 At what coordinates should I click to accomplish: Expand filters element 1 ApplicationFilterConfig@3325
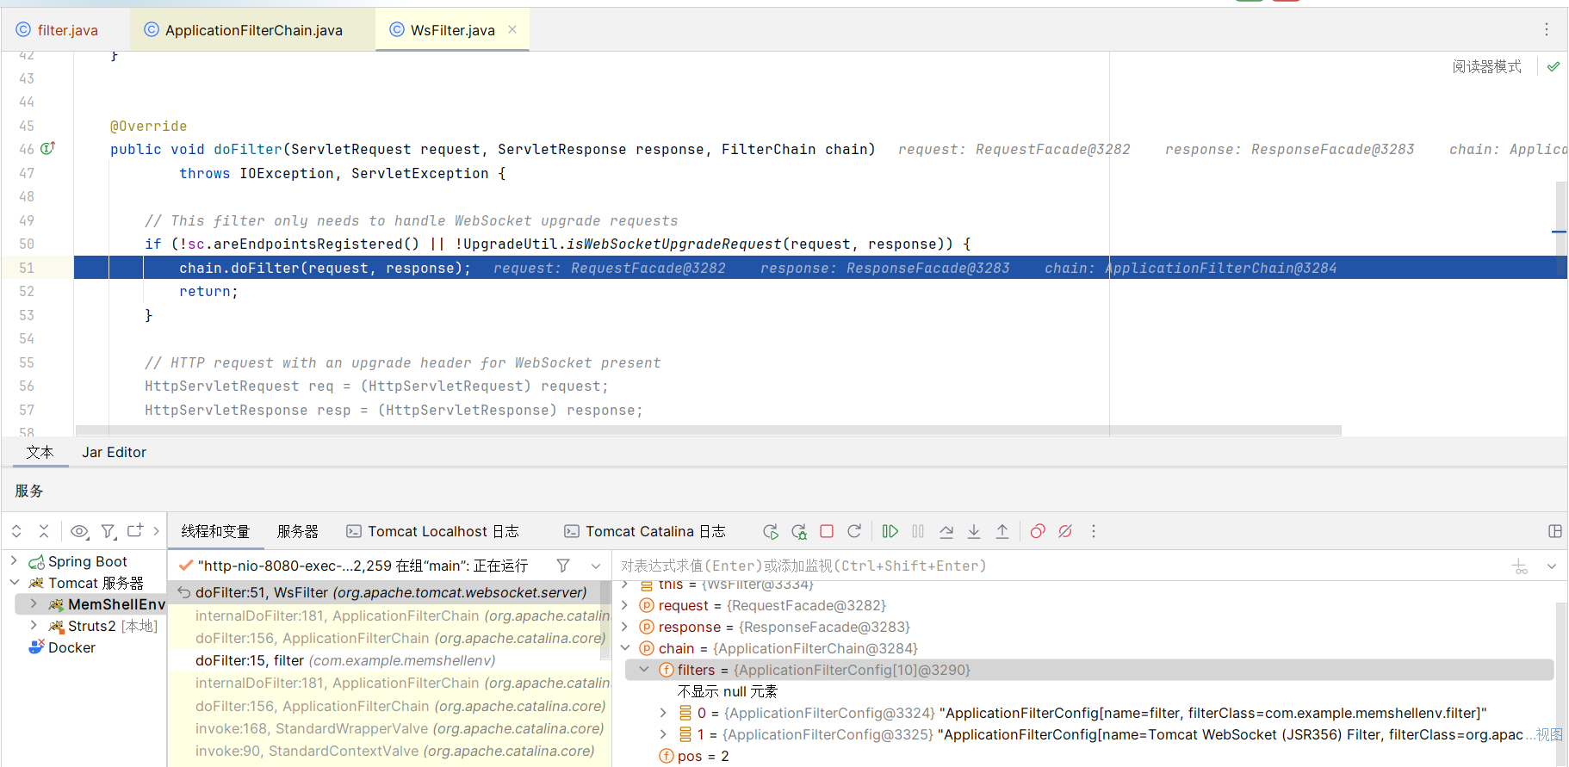[x=663, y=734]
